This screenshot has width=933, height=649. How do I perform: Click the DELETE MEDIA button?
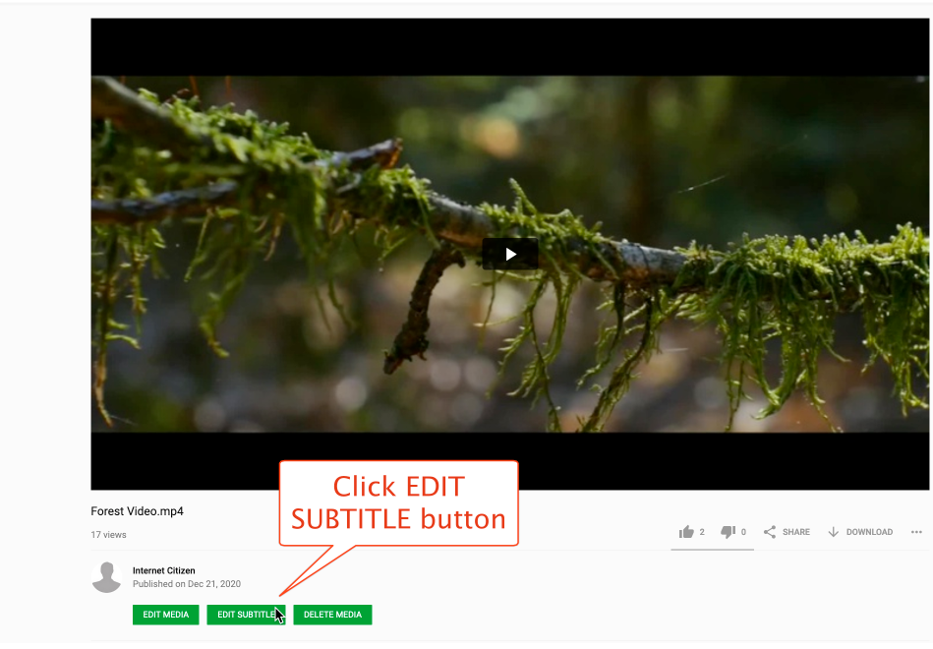pos(332,615)
